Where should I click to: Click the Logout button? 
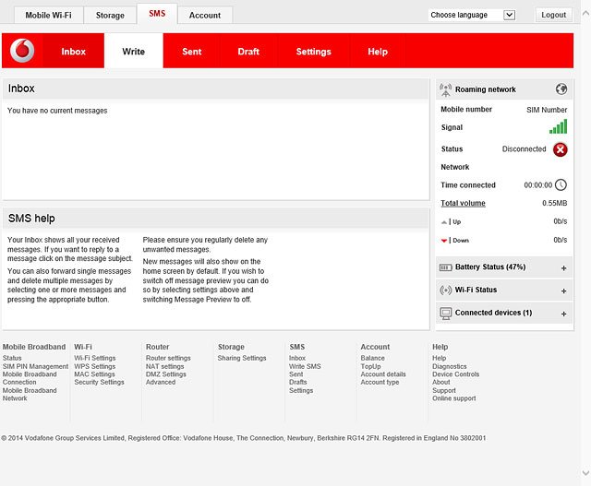[554, 15]
